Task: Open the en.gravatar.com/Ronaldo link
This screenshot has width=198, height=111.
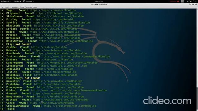Action: (58, 81)
